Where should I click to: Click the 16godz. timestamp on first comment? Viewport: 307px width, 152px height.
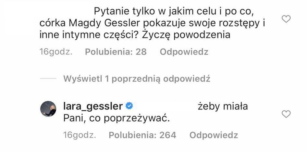click(x=55, y=52)
